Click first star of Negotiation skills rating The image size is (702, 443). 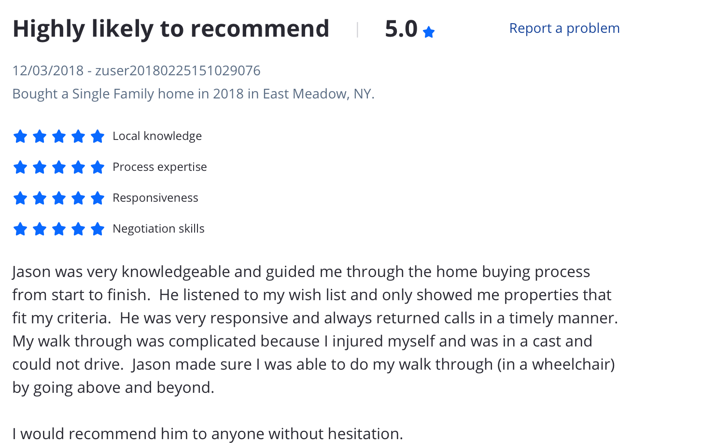point(20,229)
